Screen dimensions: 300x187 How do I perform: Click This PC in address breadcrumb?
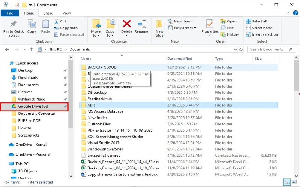[55, 49]
